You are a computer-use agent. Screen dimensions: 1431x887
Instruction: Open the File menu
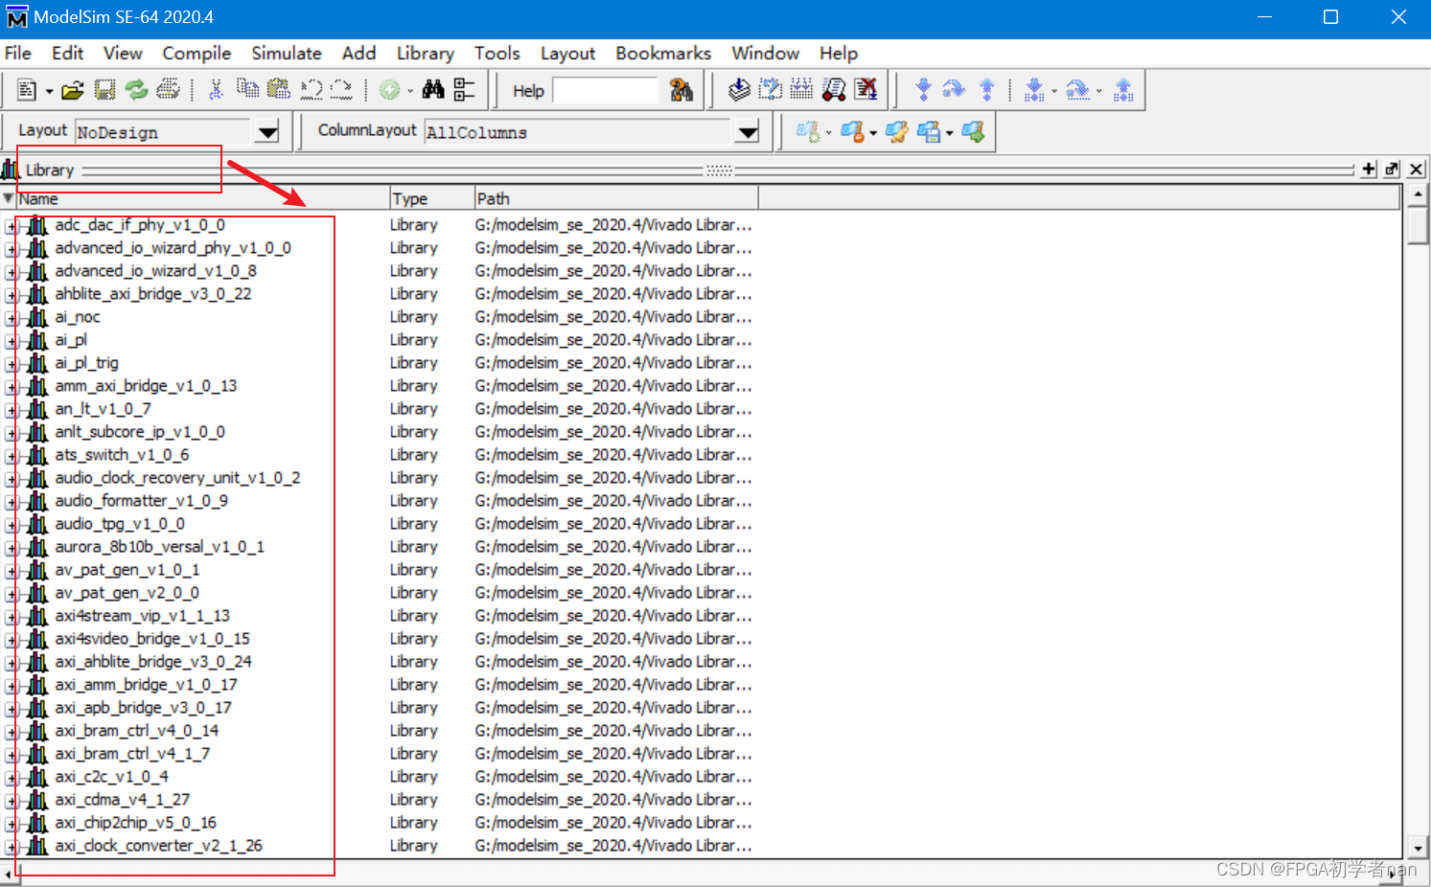tap(18, 54)
